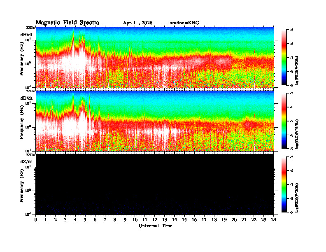Image resolution: width=326 pixels, height=252 pixels.
Task: Click hour tick label "19" on time axis
Action: [224, 219]
